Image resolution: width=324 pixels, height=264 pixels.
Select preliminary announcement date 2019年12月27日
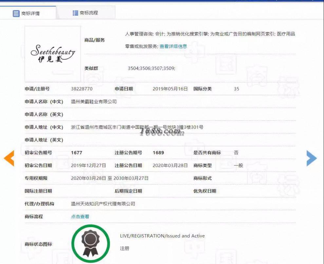(x=88, y=166)
